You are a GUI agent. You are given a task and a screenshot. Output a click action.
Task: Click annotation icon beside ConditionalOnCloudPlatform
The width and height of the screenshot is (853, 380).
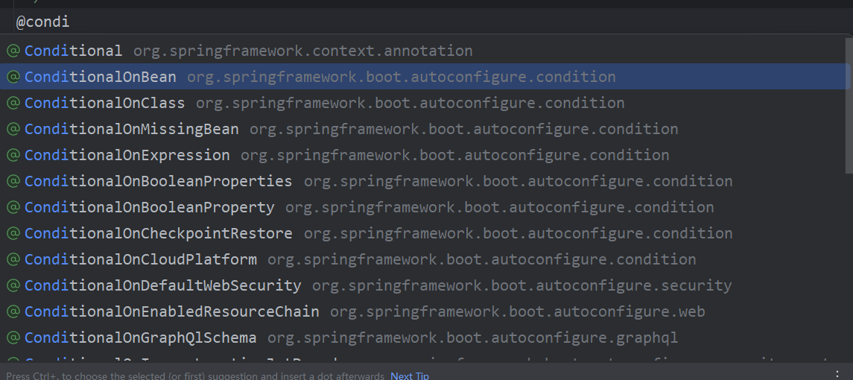tap(13, 259)
